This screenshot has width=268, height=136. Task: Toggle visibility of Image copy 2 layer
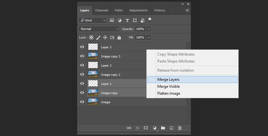(x=82, y=74)
